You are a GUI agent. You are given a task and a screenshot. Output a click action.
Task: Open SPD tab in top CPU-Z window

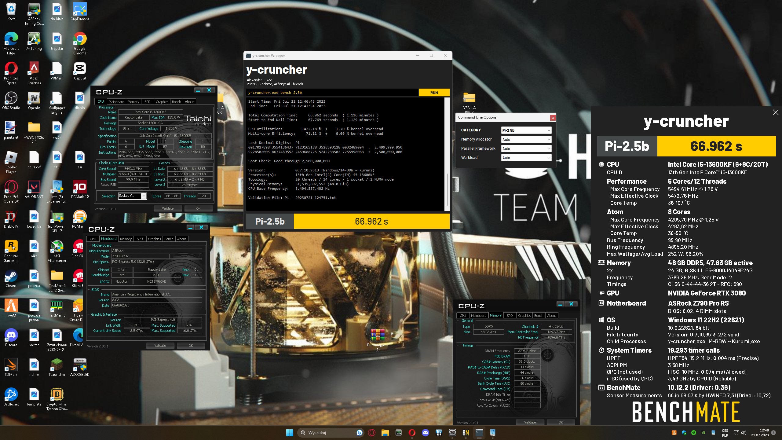[147, 102]
